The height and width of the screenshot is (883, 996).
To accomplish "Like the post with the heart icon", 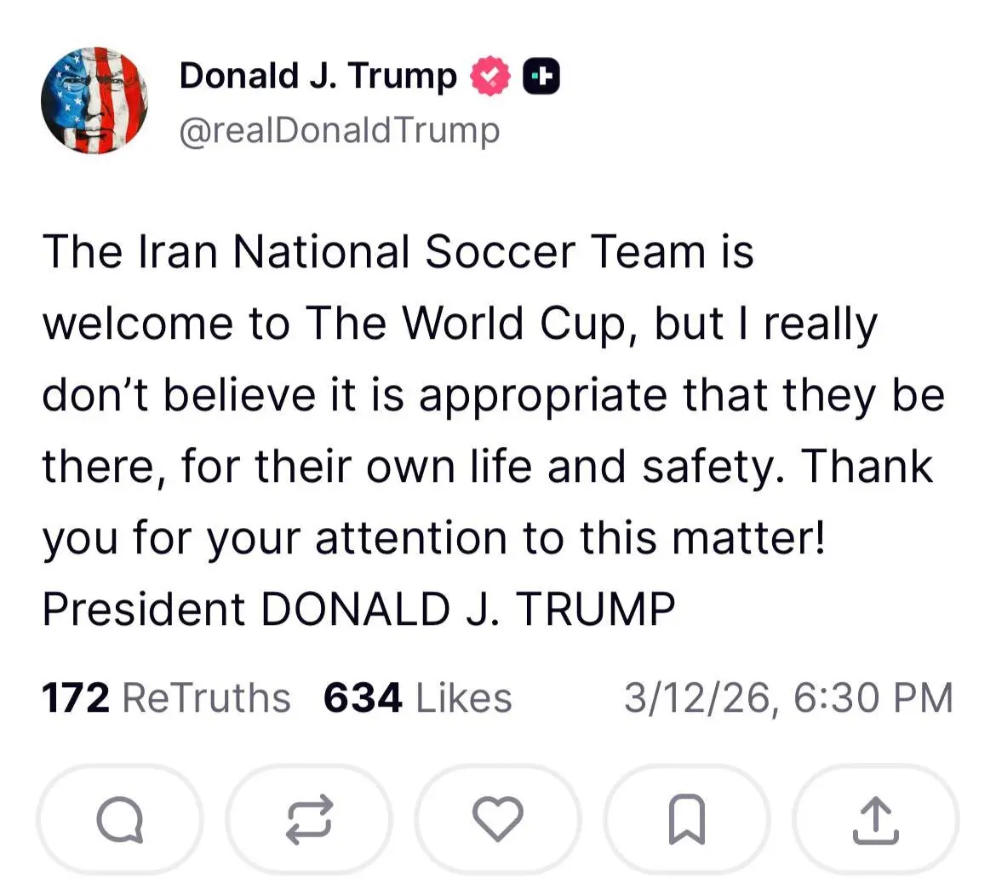I will coord(497,819).
